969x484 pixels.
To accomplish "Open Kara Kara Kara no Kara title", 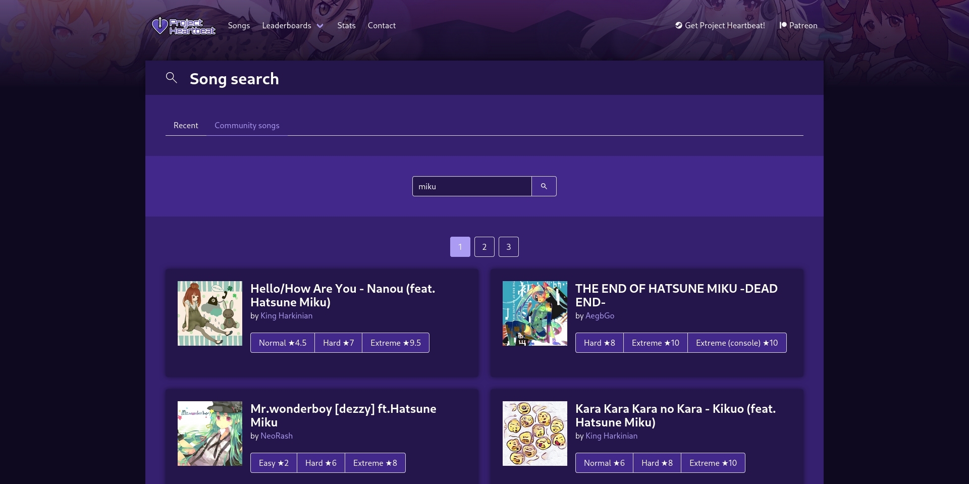I will 675,415.
